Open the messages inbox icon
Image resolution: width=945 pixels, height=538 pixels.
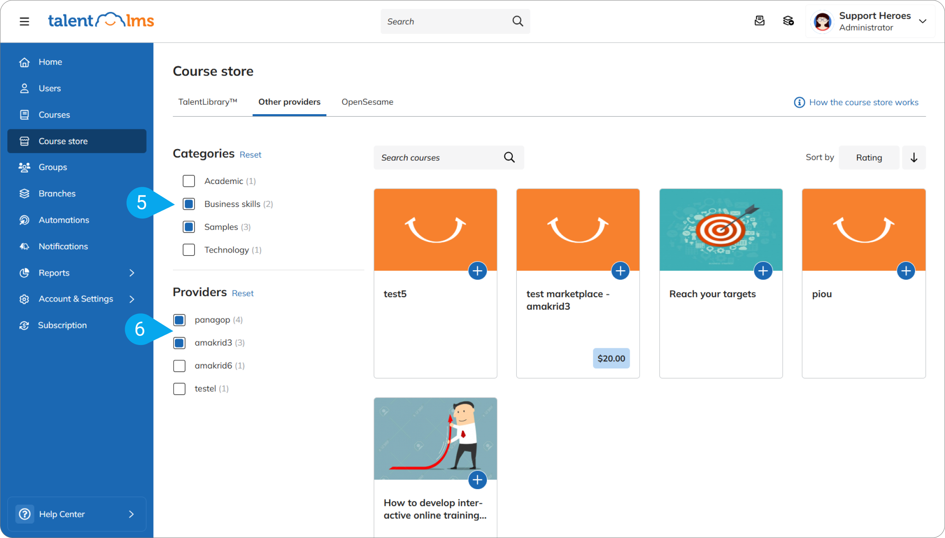759,21
